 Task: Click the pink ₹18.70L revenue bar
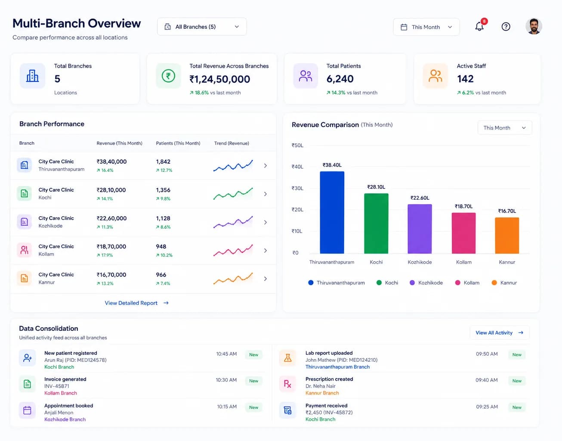[x=463, y=233]
